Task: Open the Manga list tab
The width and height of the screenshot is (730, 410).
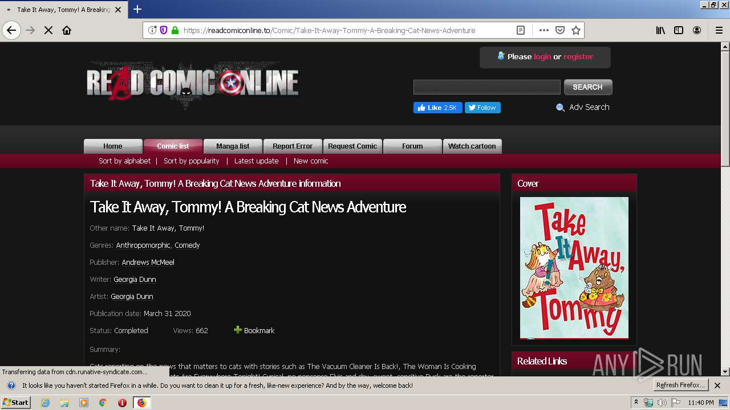Action: point(233,146)
